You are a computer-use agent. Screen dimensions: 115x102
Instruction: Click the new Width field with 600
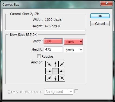tap(53, 41)
